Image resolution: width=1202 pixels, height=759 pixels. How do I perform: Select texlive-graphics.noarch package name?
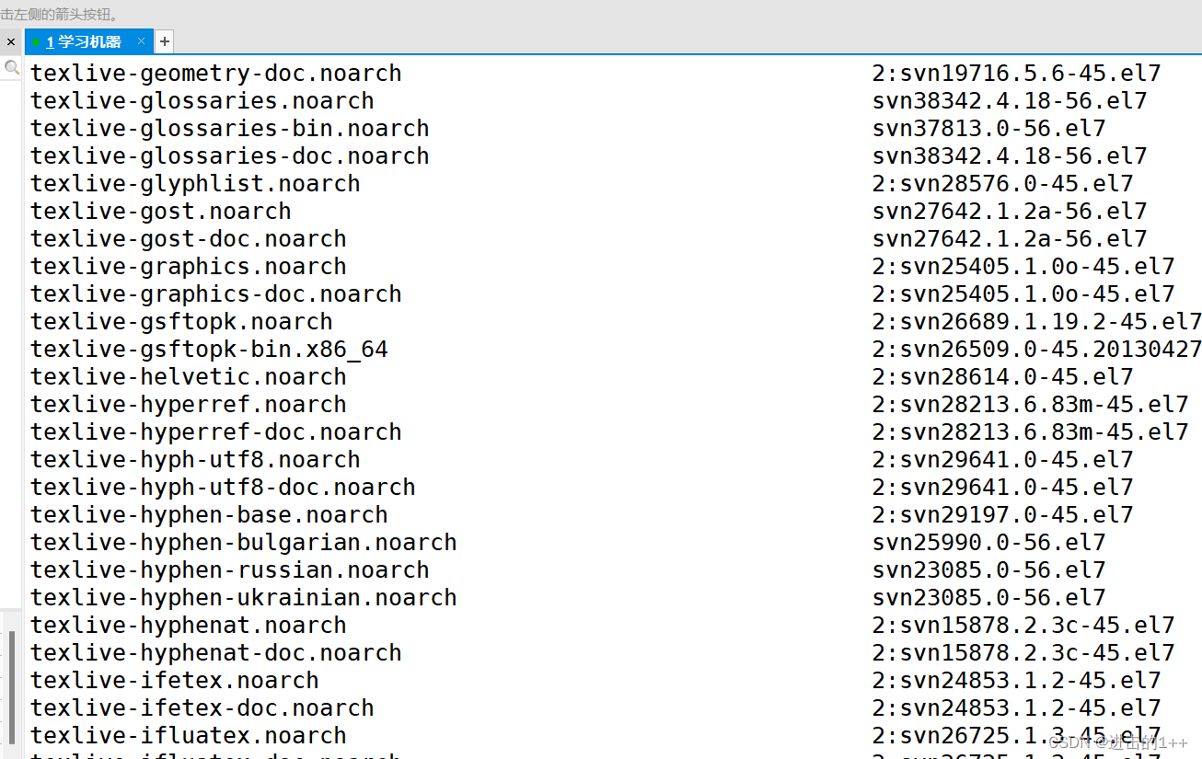(x=189, y=267)
